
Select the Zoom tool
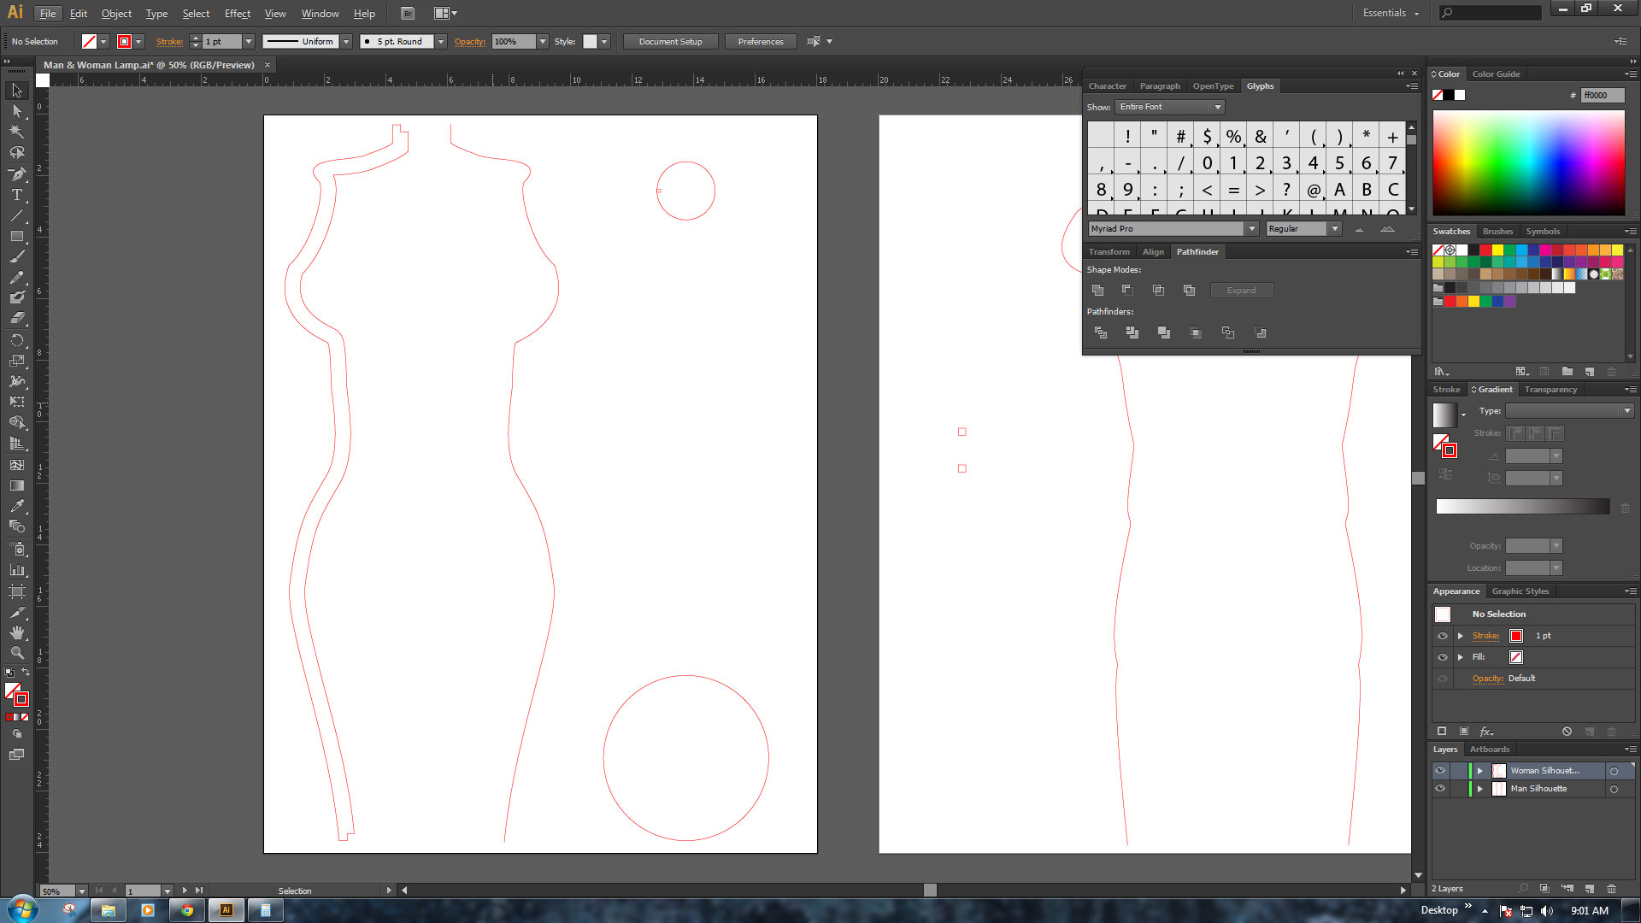coord(17,653)
